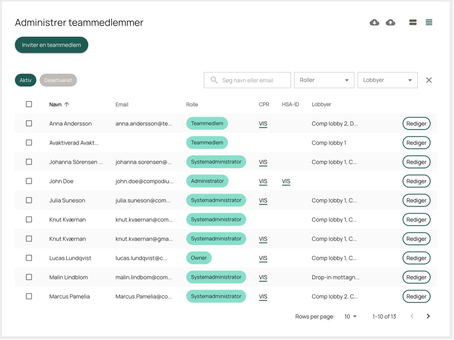Click the 'Comp lobby 2, D...' cell
454x340 pixels.
tap(335, 124)
